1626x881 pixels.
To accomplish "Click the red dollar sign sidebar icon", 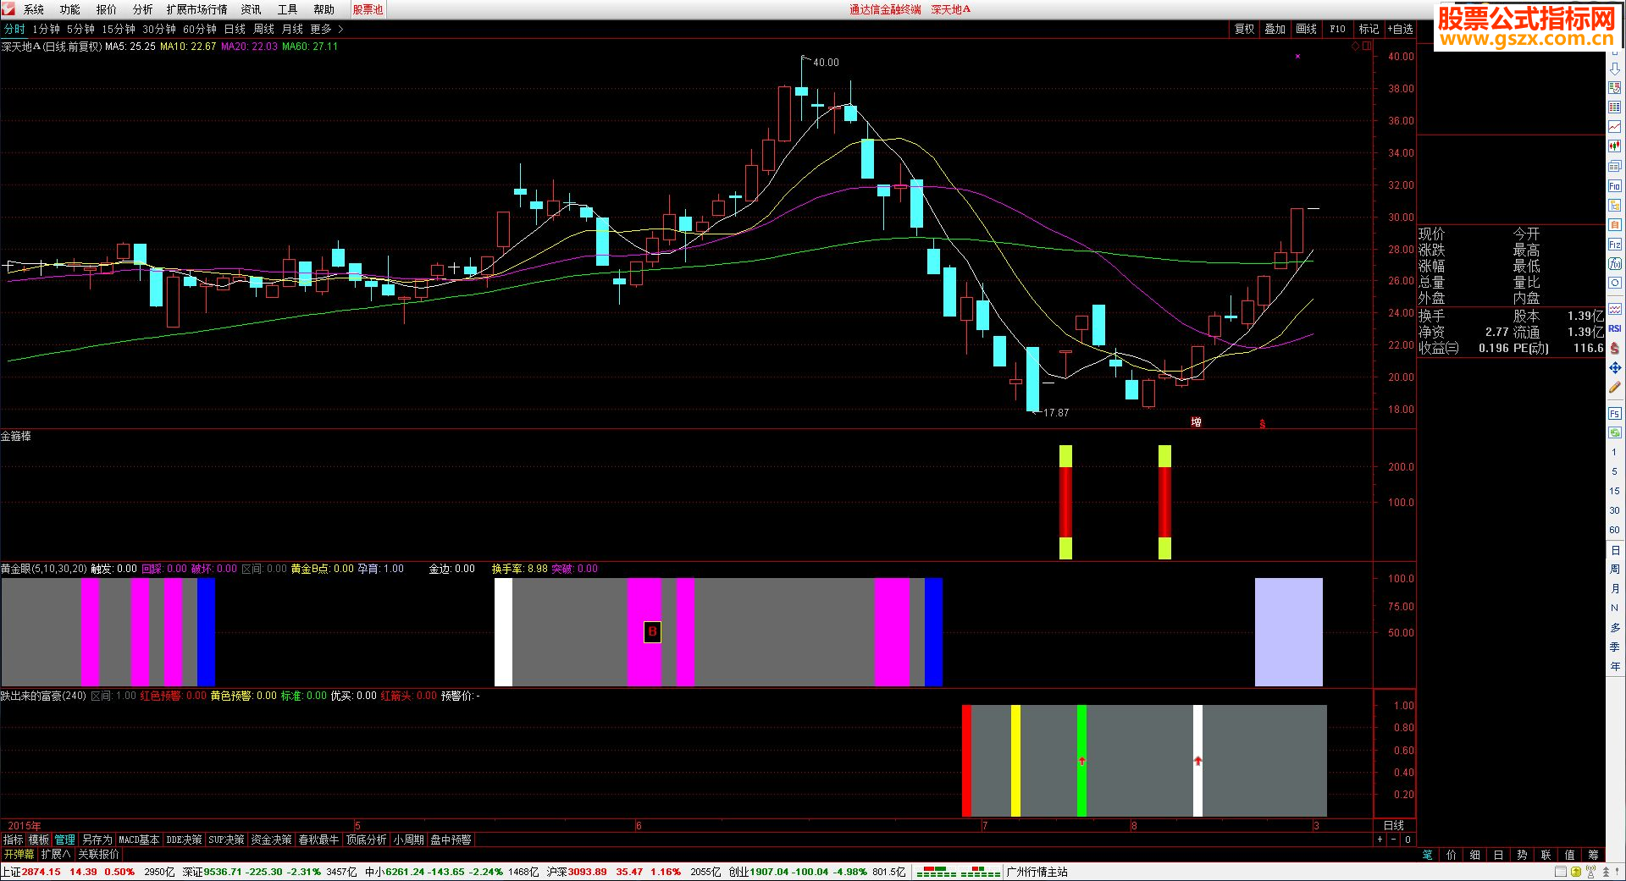I will [1615, 348].
